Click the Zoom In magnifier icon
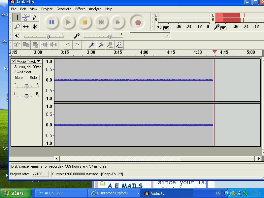 [x=92, y=45]
